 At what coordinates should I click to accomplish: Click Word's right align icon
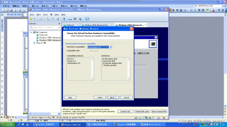point(177,10)
